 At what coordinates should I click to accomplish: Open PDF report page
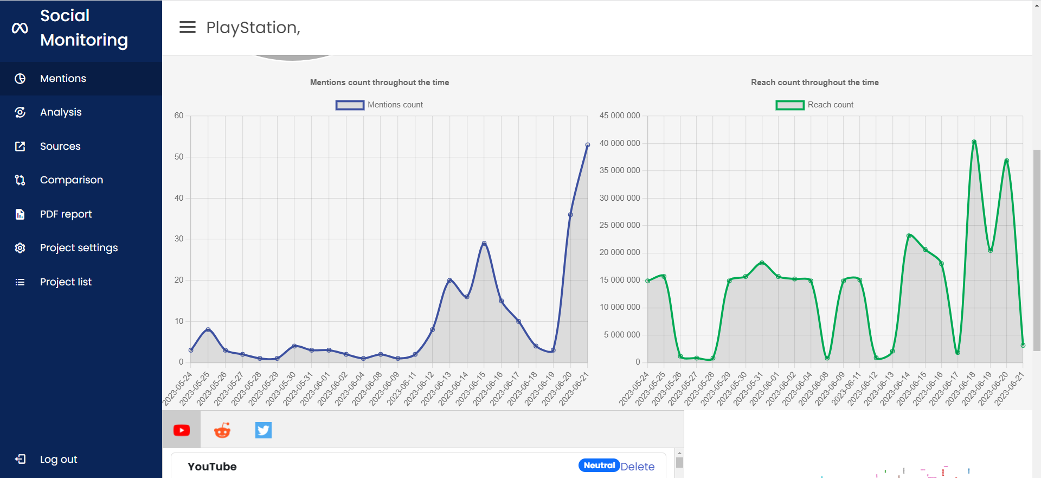pos(81,214)
